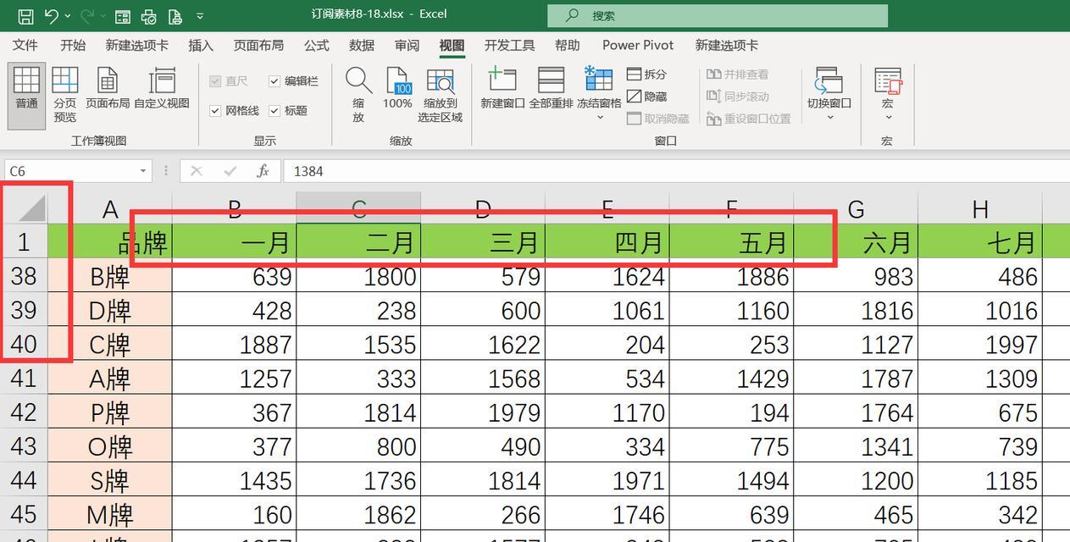The width and height of the screenshot is (1070, 542).
Task: Toggle the 直尺 checkbox
Action: [215, 81]
